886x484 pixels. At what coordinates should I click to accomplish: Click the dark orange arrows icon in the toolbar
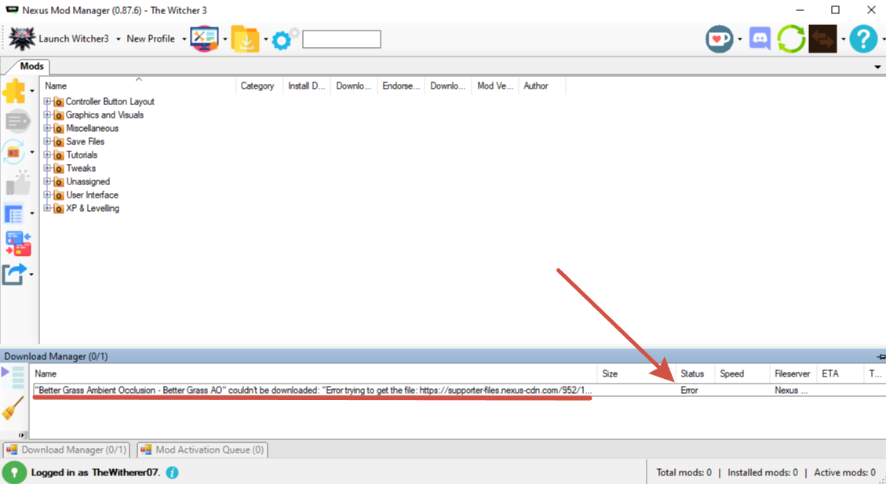click(822, 39)
